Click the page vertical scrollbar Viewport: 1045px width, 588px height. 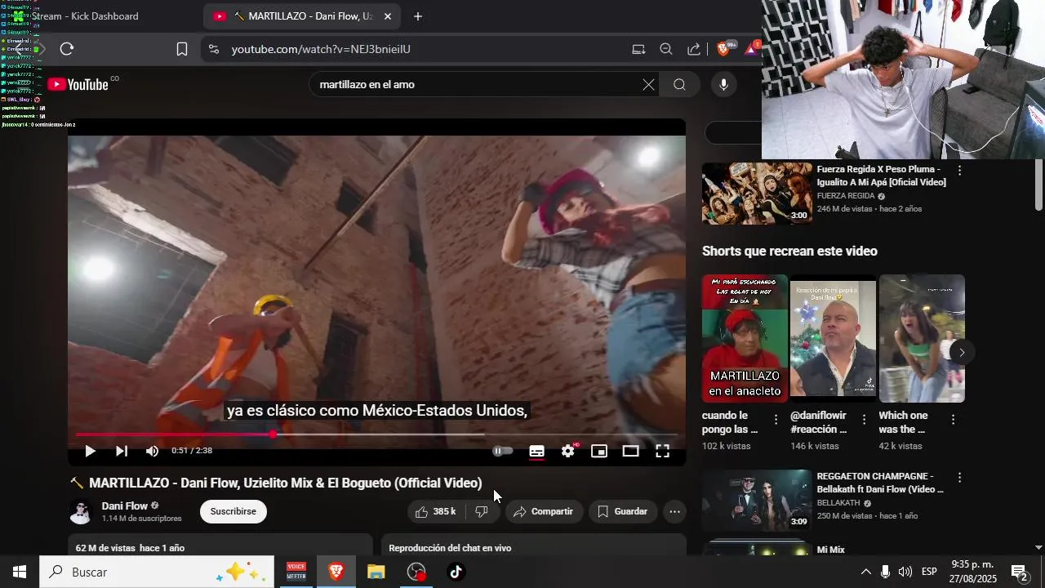[x=1038, y=185]
